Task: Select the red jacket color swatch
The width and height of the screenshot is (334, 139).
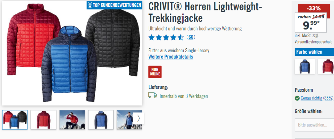Action: click(x=326, y=66)
